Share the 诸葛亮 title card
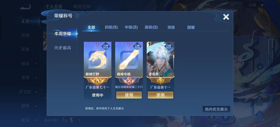The image size is (280, 127). point(169,47)
